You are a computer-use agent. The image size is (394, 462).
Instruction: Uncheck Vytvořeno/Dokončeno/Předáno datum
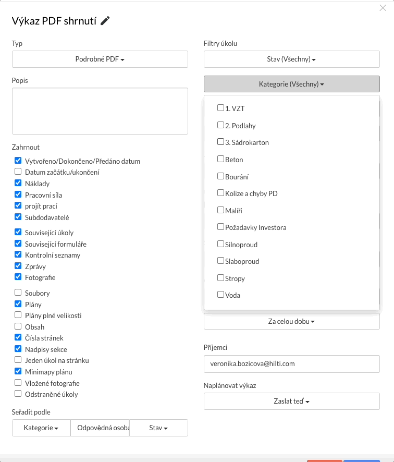(x=18, y=160)
